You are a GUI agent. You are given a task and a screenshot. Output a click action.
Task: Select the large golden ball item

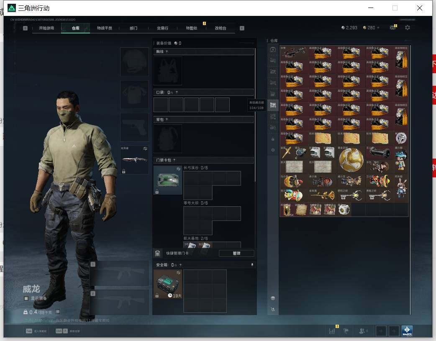pos(351,160)
